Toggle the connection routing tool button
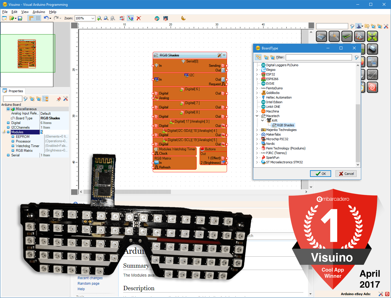Viewport: 391px width, 298px height. coord(130,18)
